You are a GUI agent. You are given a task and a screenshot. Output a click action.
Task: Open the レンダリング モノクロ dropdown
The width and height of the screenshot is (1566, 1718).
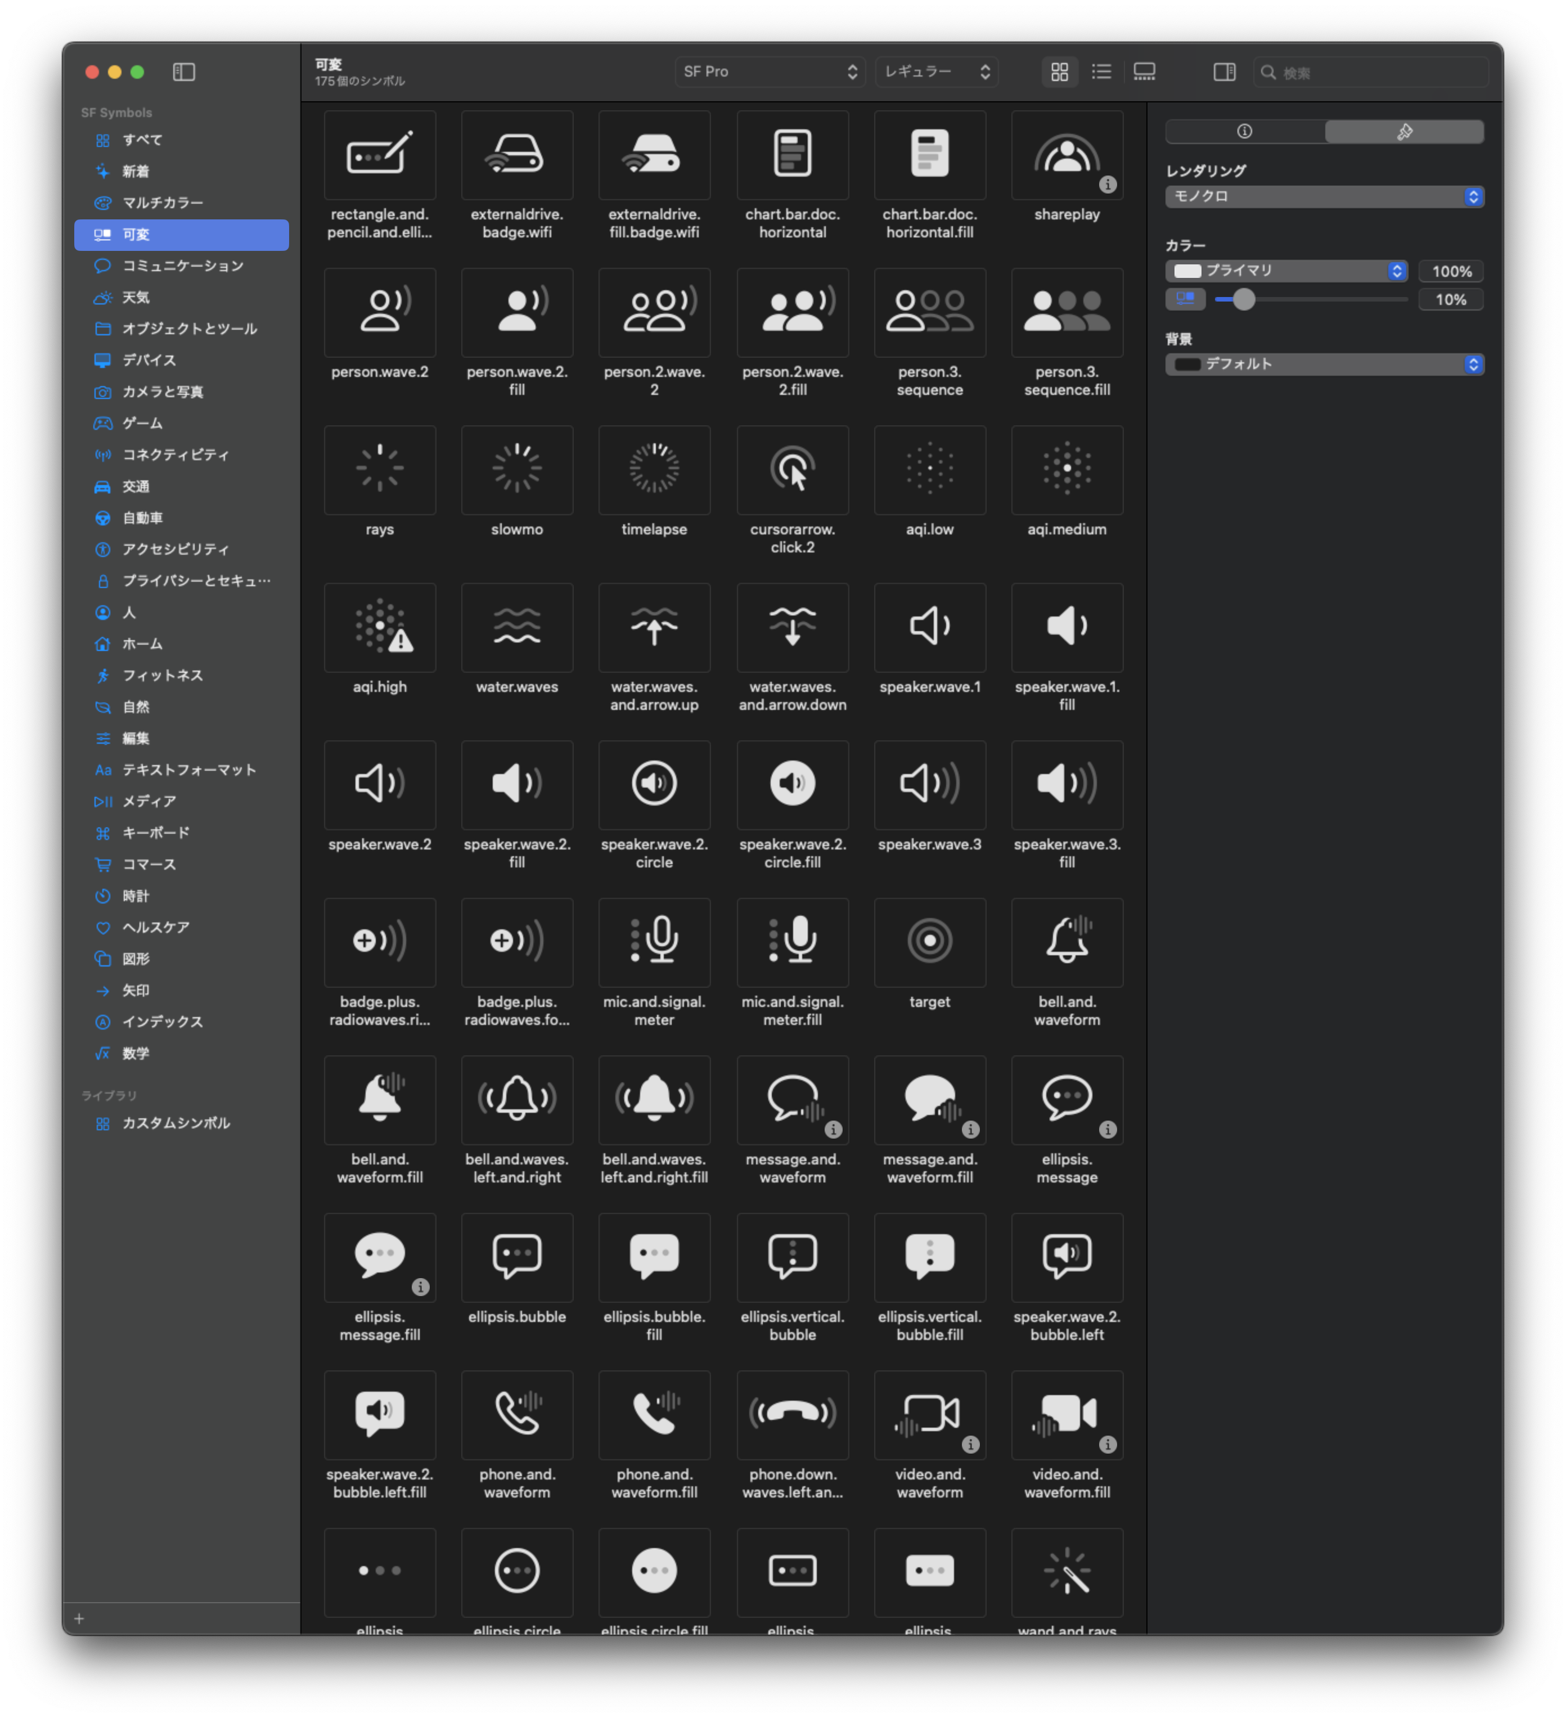pyautogui.click(x=1323, y=197)
